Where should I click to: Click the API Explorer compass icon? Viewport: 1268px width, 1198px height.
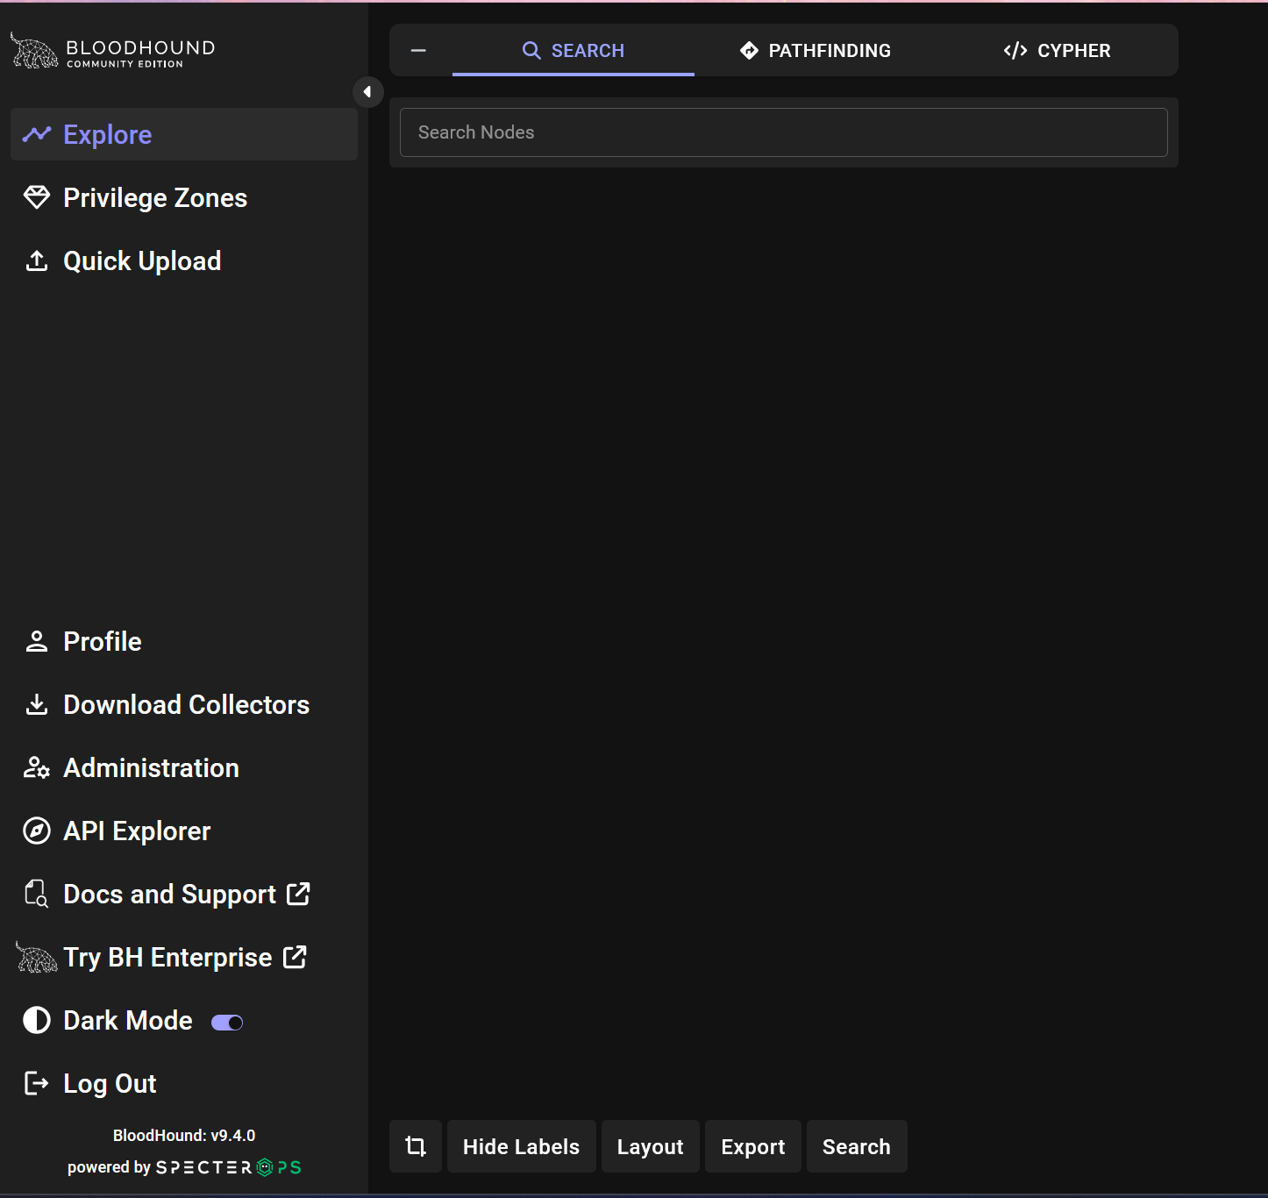[x=37, y=831]
